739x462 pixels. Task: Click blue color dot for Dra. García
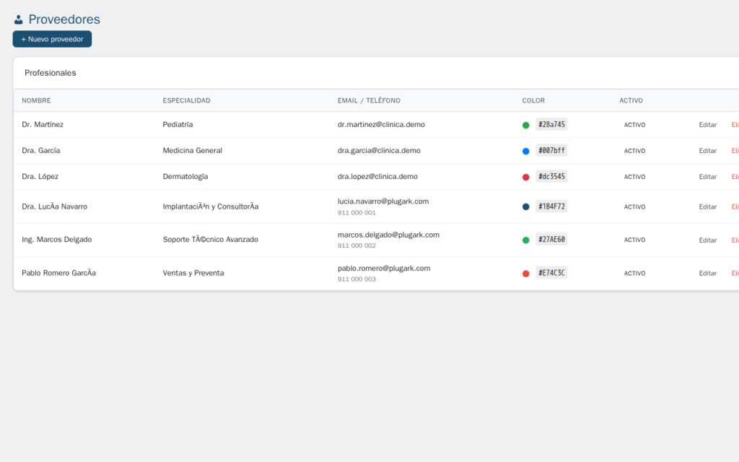coord(526,151)
